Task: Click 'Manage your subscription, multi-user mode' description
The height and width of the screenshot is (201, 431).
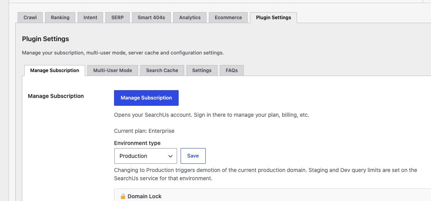Action: [x=123, y=53]
